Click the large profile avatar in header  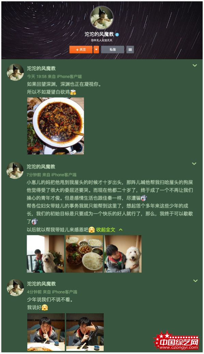pyautogui.click(x=102, y=17)
